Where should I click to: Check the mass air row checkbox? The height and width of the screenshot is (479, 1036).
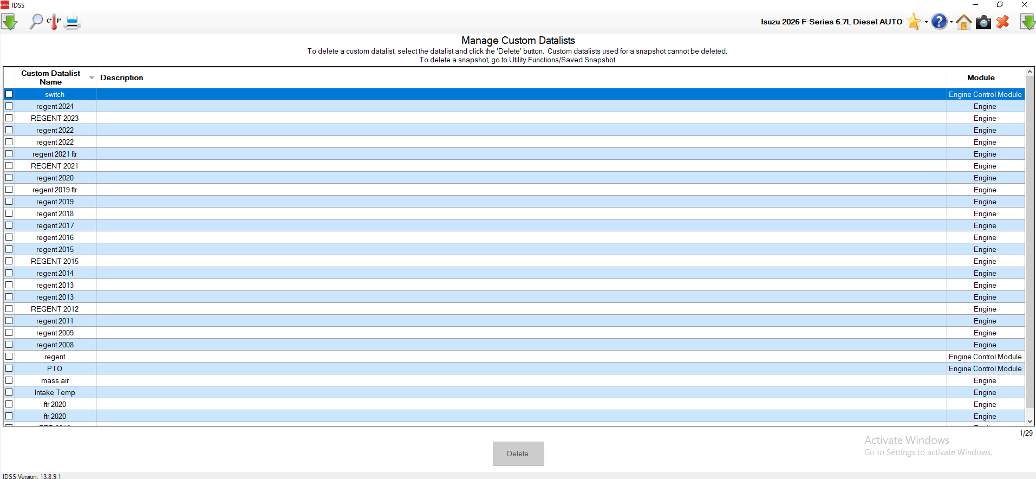(x=9, y=380)
